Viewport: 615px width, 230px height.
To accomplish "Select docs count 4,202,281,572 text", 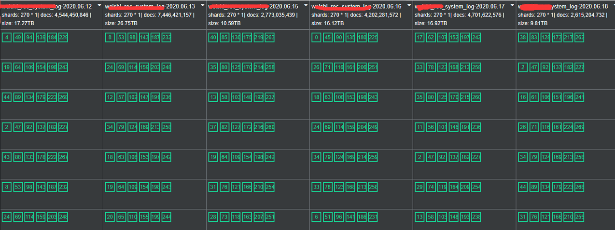I will (375, 15).
